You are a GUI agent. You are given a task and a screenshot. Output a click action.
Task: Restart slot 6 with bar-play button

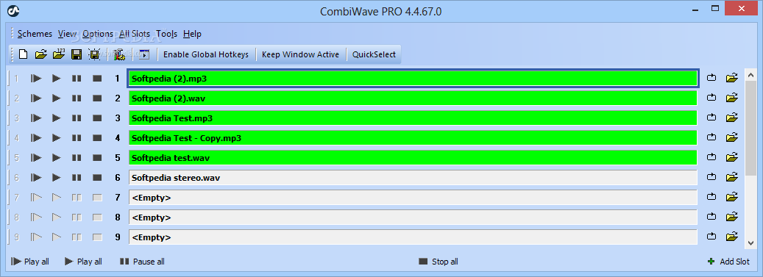click(x=36, y=178)
